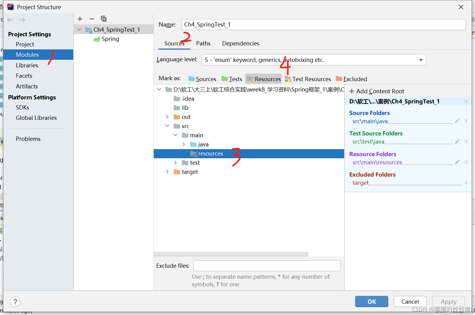
Task: Open help with the question mark icon
Action: tap(15, 302)
